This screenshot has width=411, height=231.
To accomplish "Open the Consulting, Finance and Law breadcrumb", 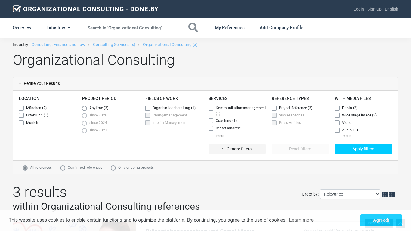I will (58, 45).
